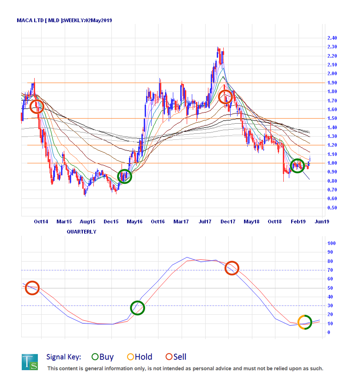Click leftmost red Sell circle on quarterly oscillator
The height and width of the screenshot is (389, 354).
click(x=32, y=287)
